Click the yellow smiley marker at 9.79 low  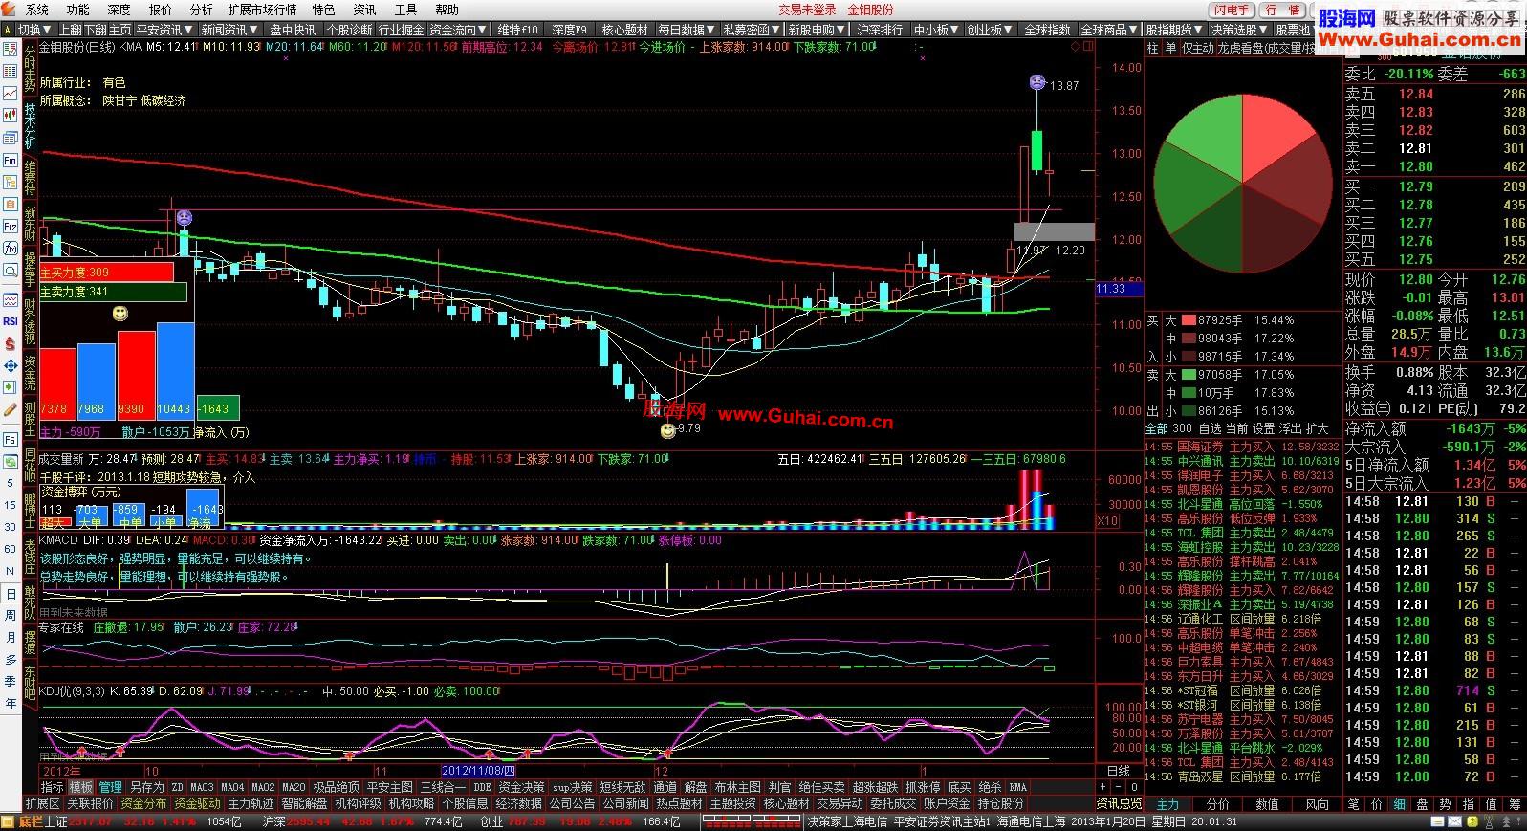click(667, 431)
